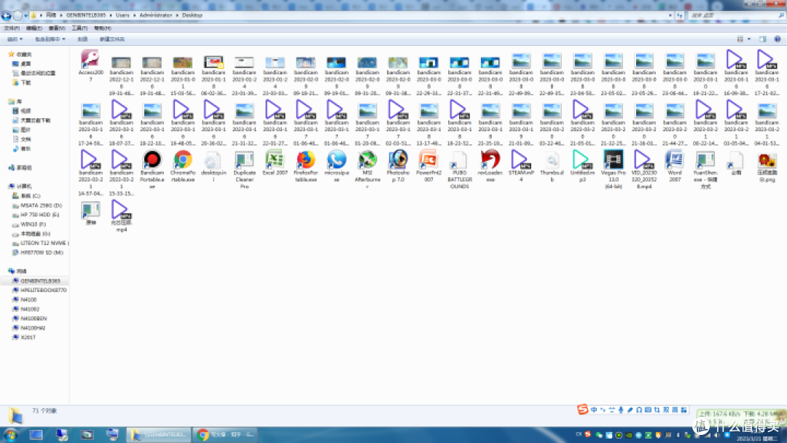Select the PUBG BATTLEGROUNDS shortcut
The height and width of the screenshot is (443, 787).
point(459,169)
